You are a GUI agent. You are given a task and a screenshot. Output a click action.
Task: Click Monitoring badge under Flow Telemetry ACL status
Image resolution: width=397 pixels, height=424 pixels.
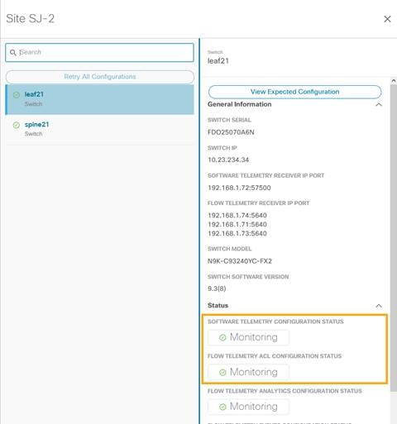click(248, 372)
